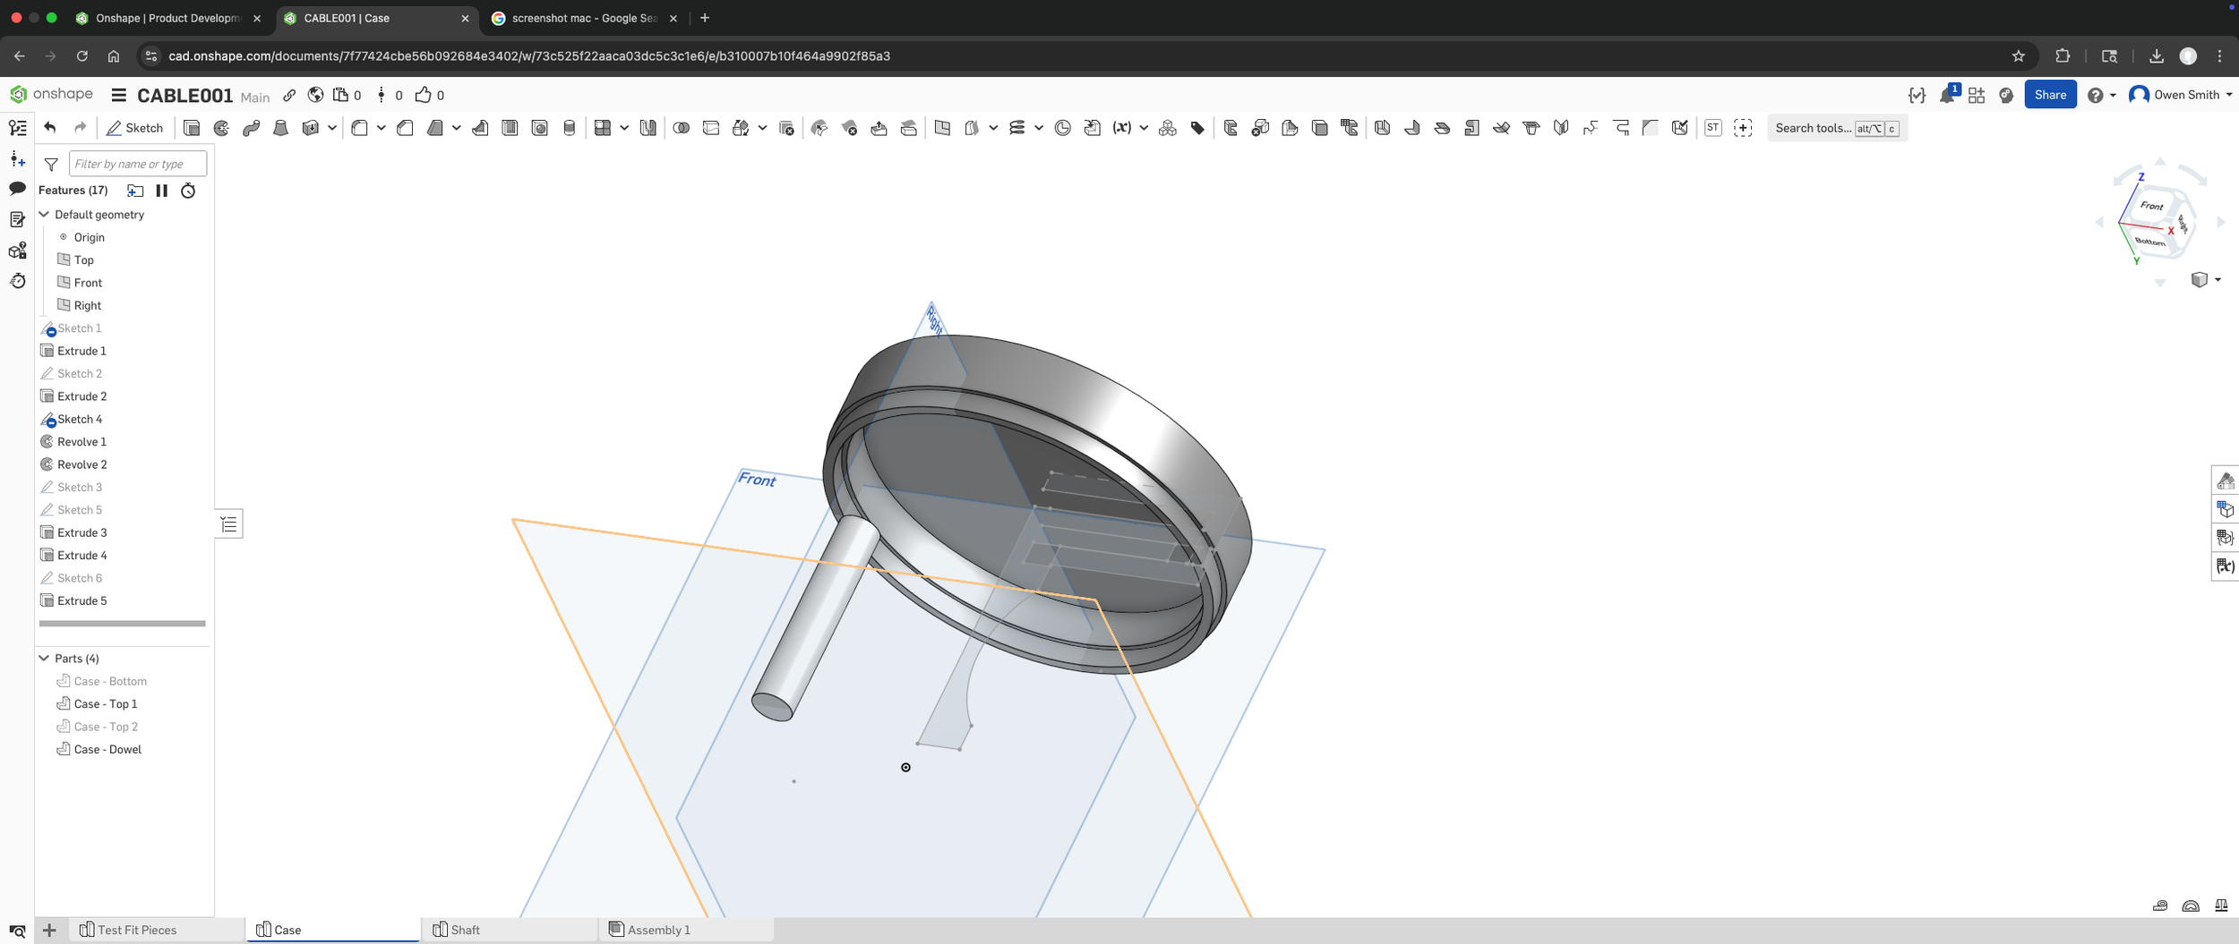2239x944 pixels.
Task: Click the Undo arrow icon
Action: pos(50,128)
